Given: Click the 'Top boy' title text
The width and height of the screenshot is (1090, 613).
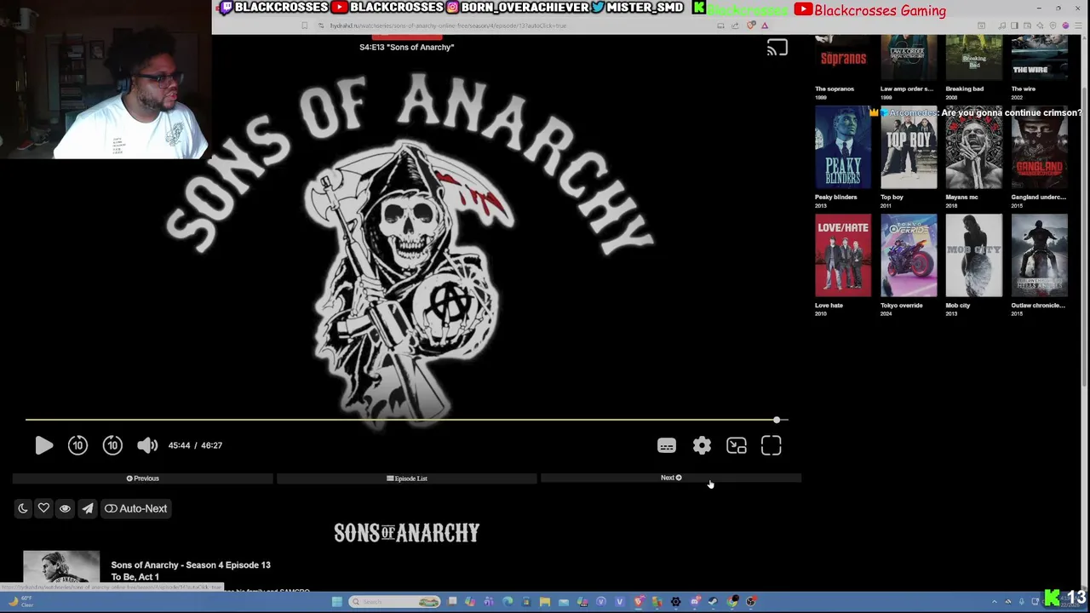Looking at the screenshot, I should 892,197.
